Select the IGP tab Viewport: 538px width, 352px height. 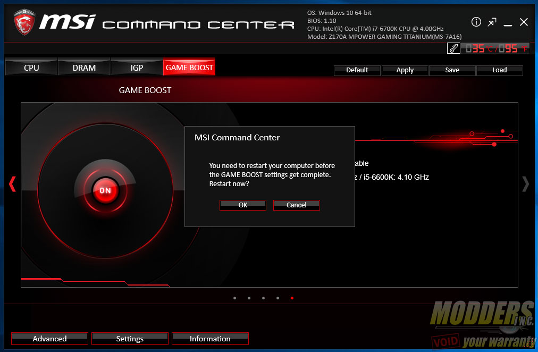pos(137,68)
